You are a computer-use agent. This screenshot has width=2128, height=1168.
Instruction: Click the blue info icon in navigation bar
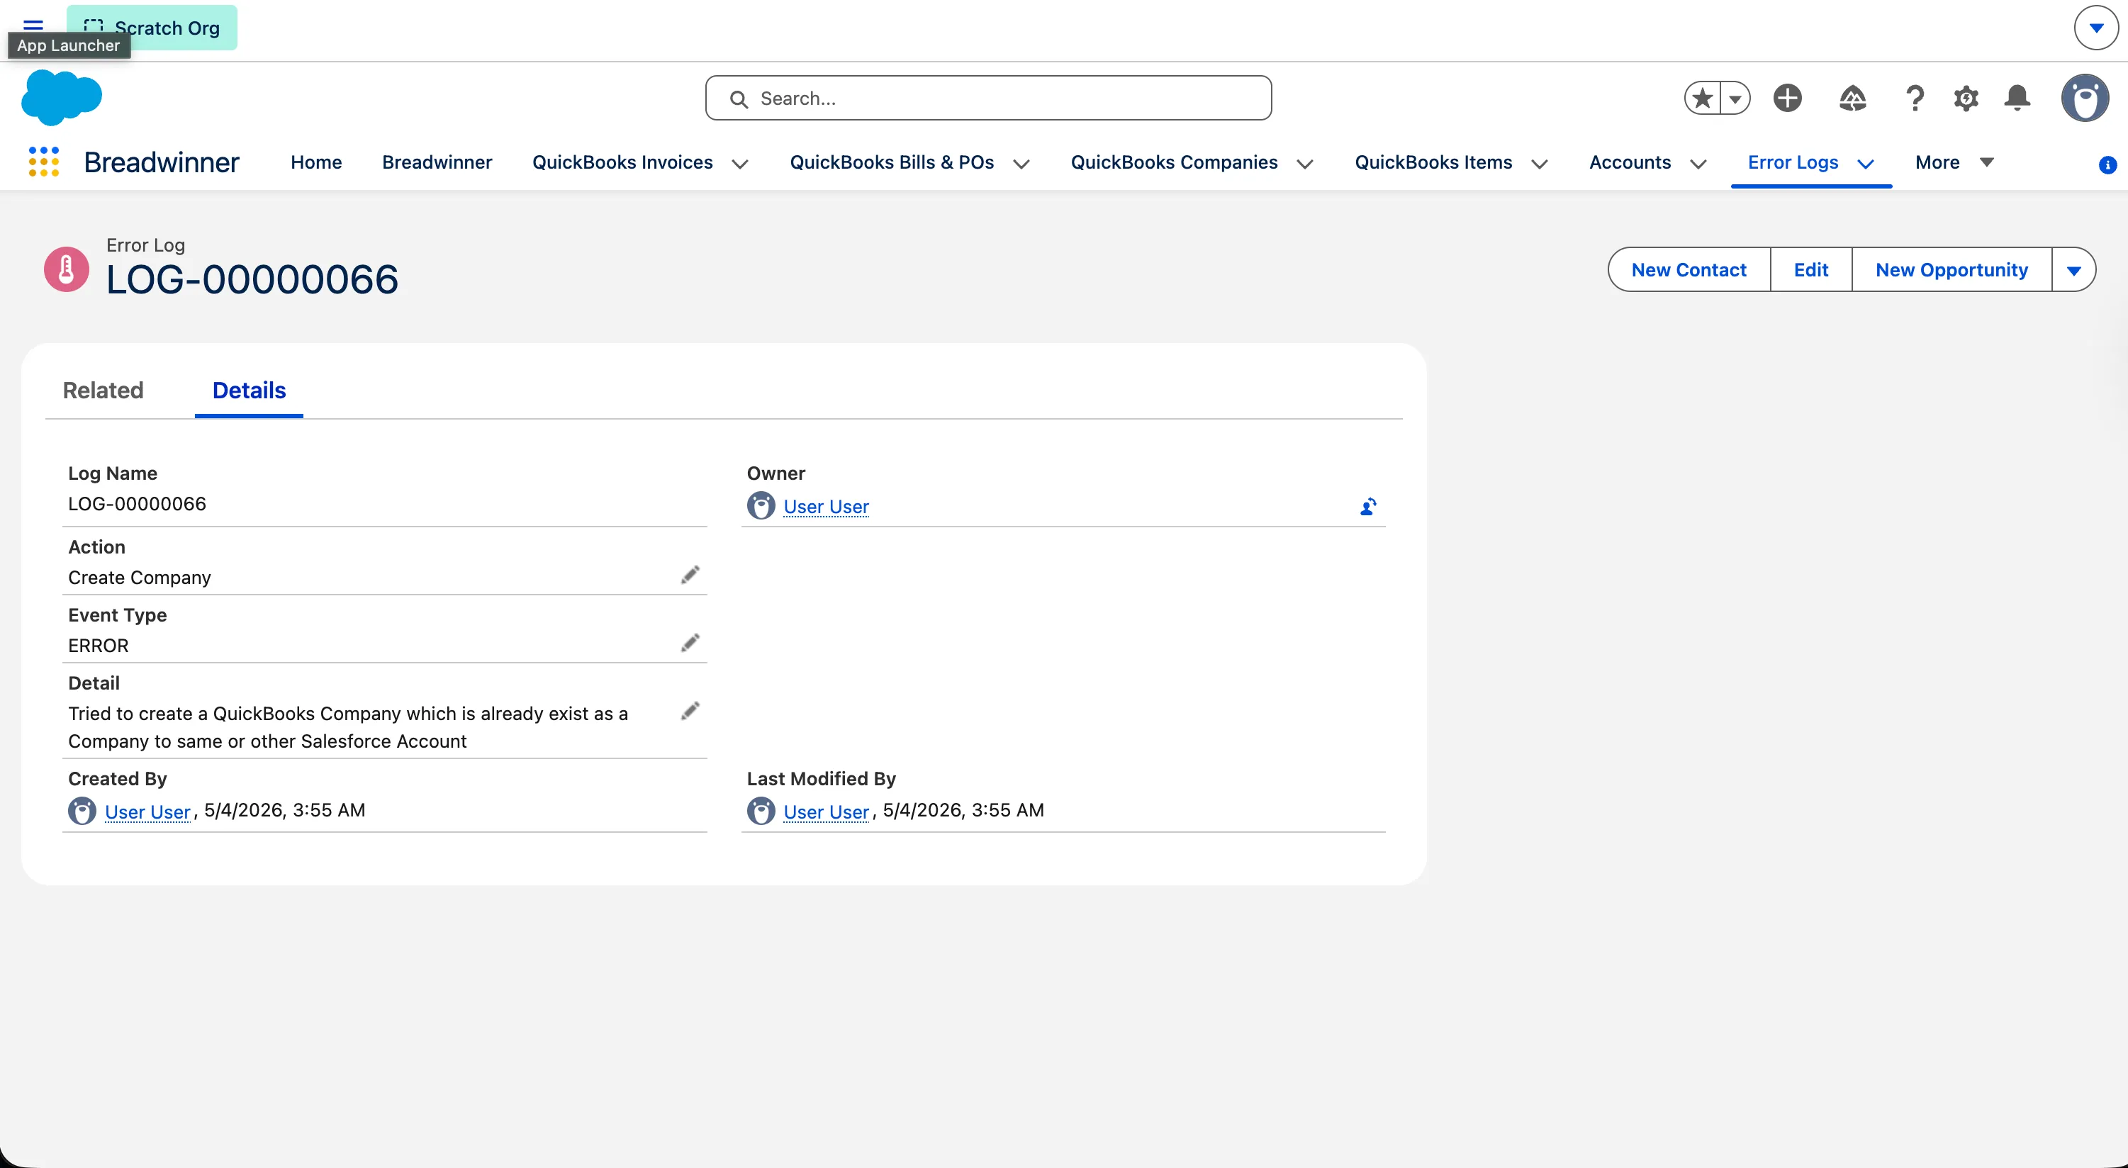(x=2107, y=165)
